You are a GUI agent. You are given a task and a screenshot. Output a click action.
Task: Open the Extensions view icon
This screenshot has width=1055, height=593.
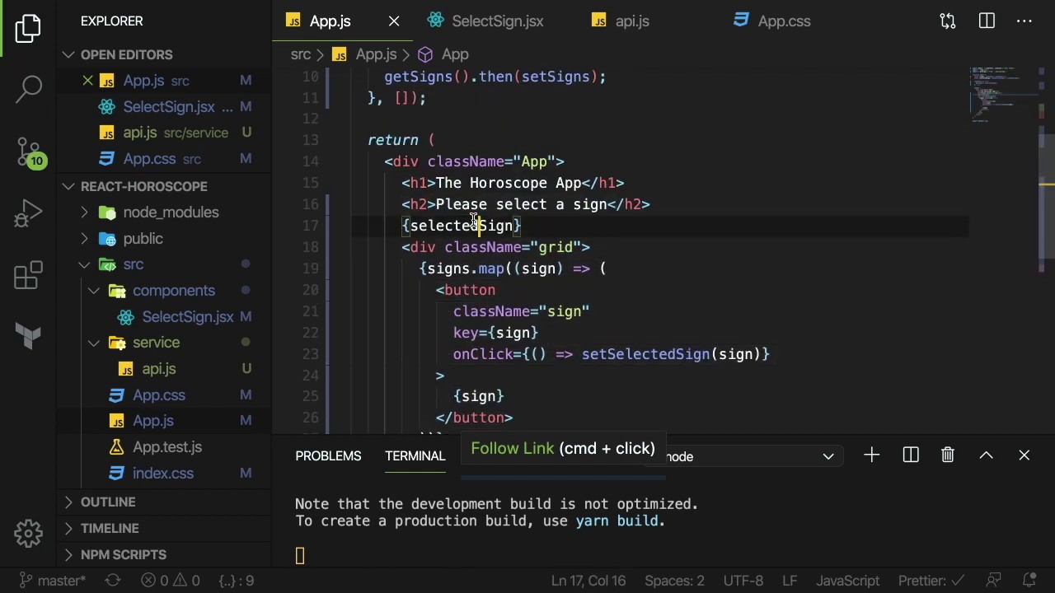pyautogui.click(x=29, y=275)
